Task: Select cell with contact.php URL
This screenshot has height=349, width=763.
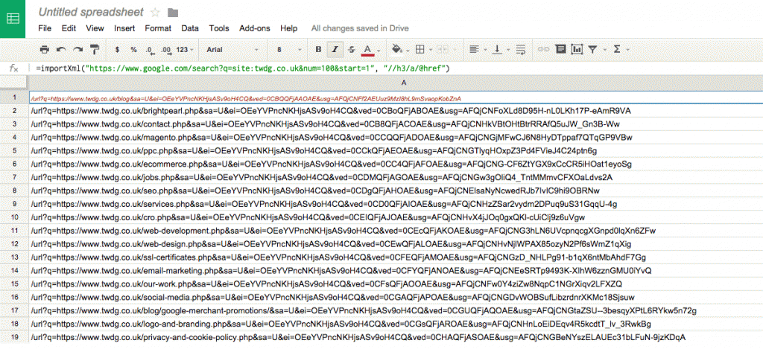Action: click(396, 124)
